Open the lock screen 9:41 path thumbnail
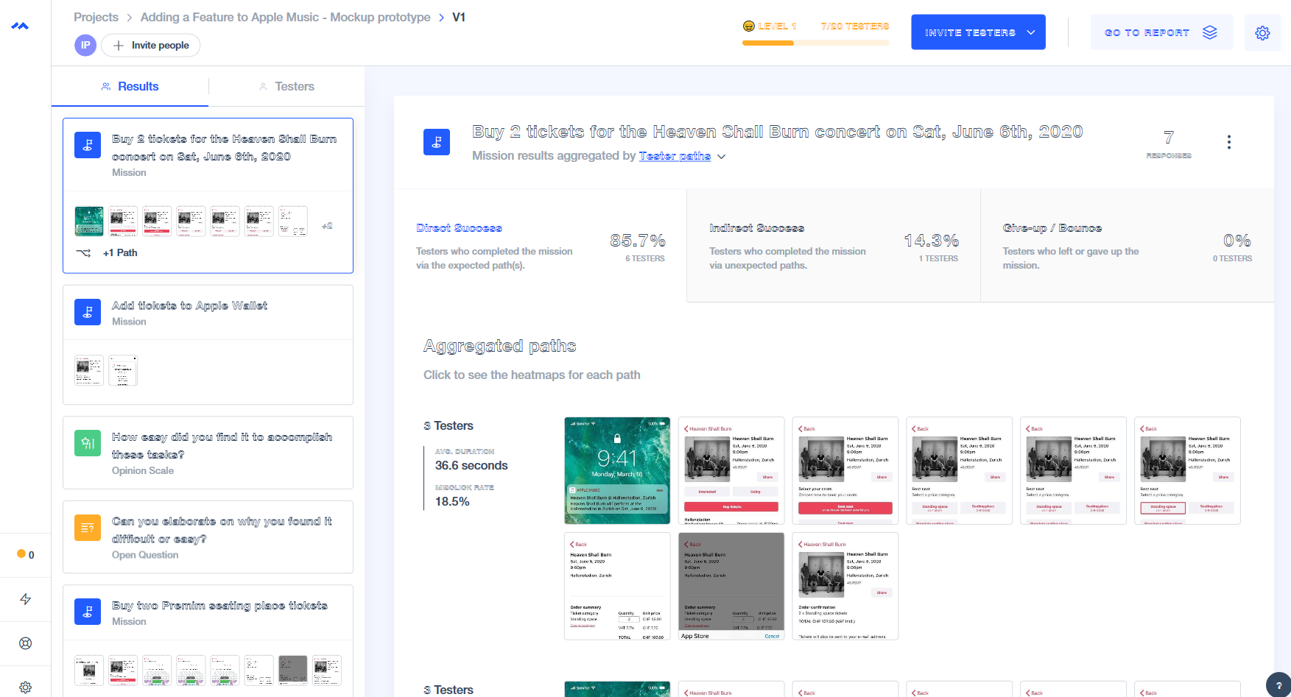The width and height of the screenshot is (1291, 697). click(617, 470)
